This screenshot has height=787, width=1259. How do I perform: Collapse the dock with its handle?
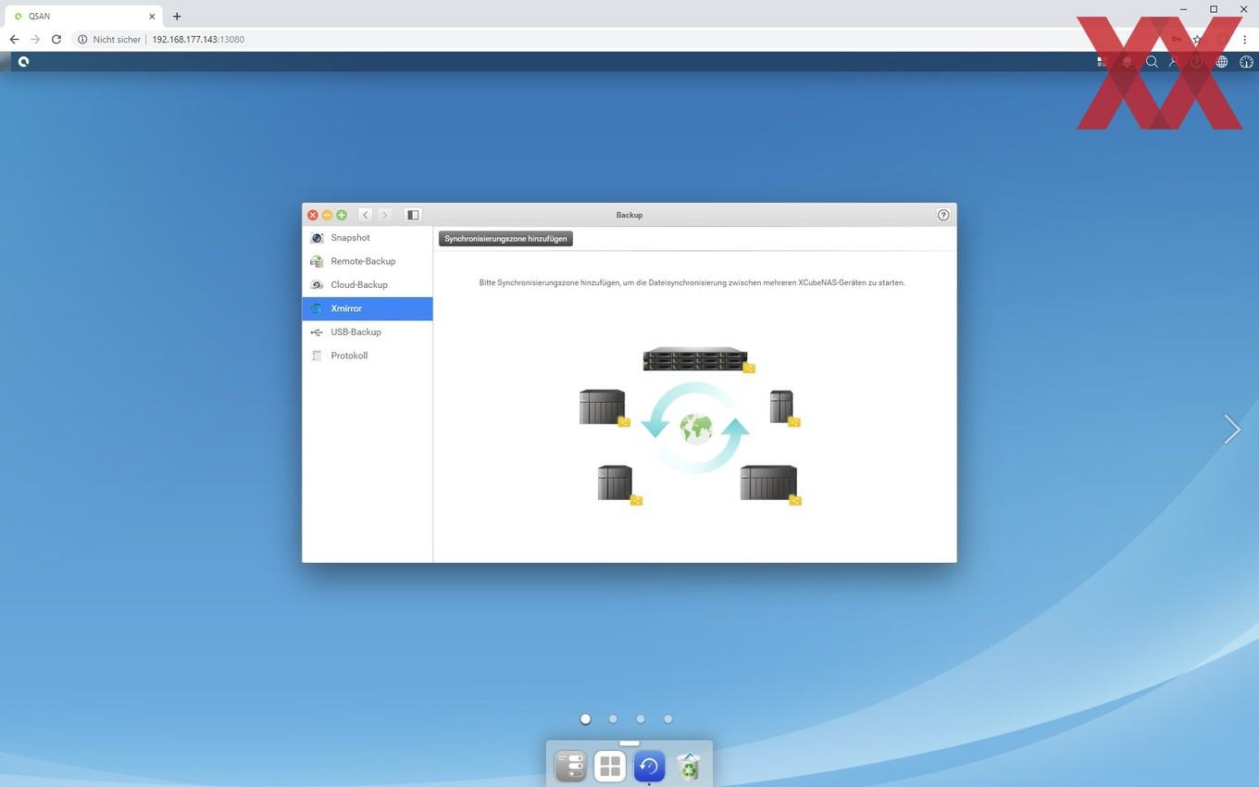point(629,743)
